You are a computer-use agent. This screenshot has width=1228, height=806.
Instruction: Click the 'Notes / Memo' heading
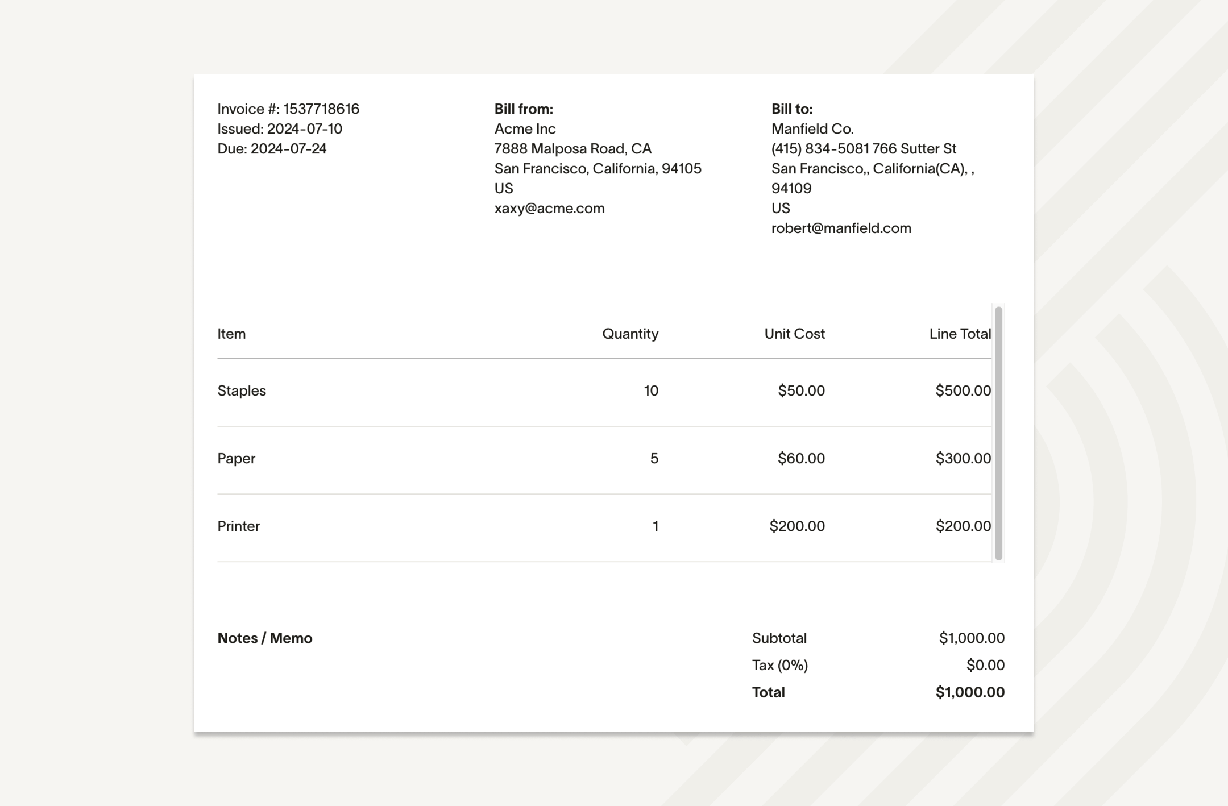point(265,638)
